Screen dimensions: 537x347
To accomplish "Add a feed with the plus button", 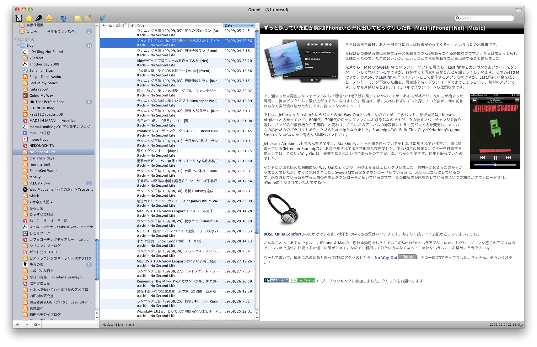I will coord(17,324).
